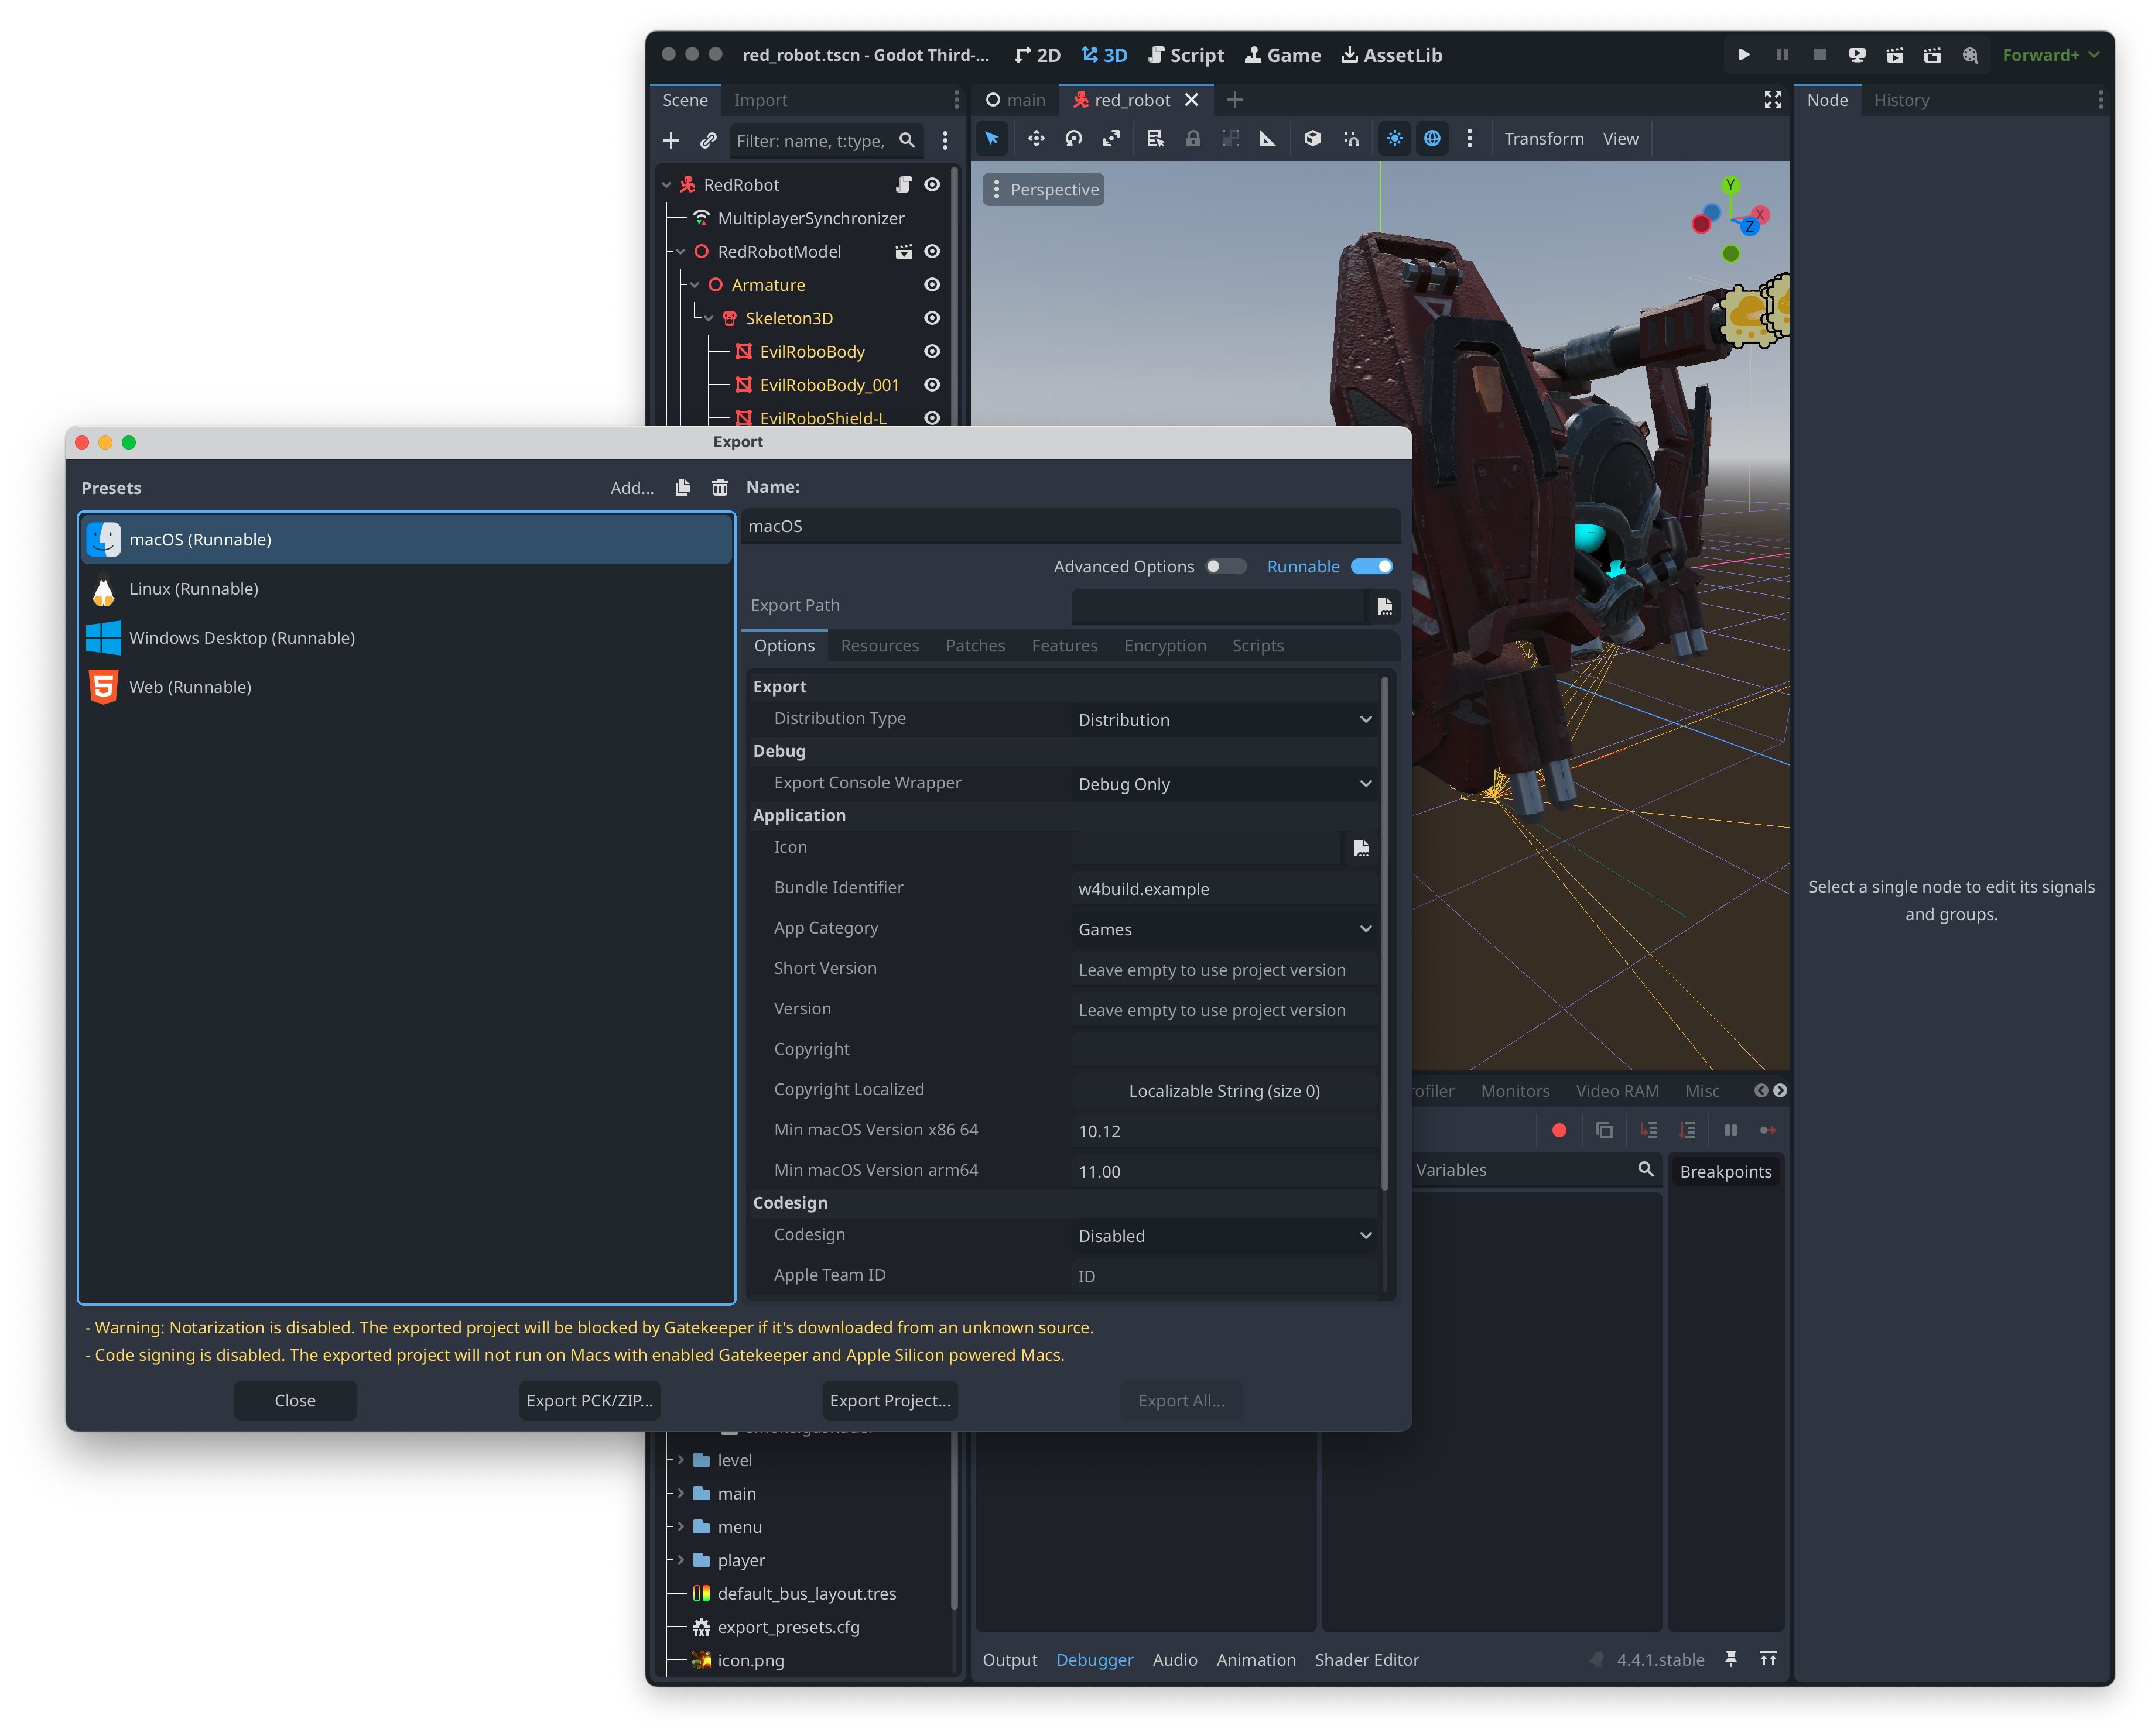Click the Close button in Export dialog
Screen dimensions: 2155x1736
(295, 1401)
